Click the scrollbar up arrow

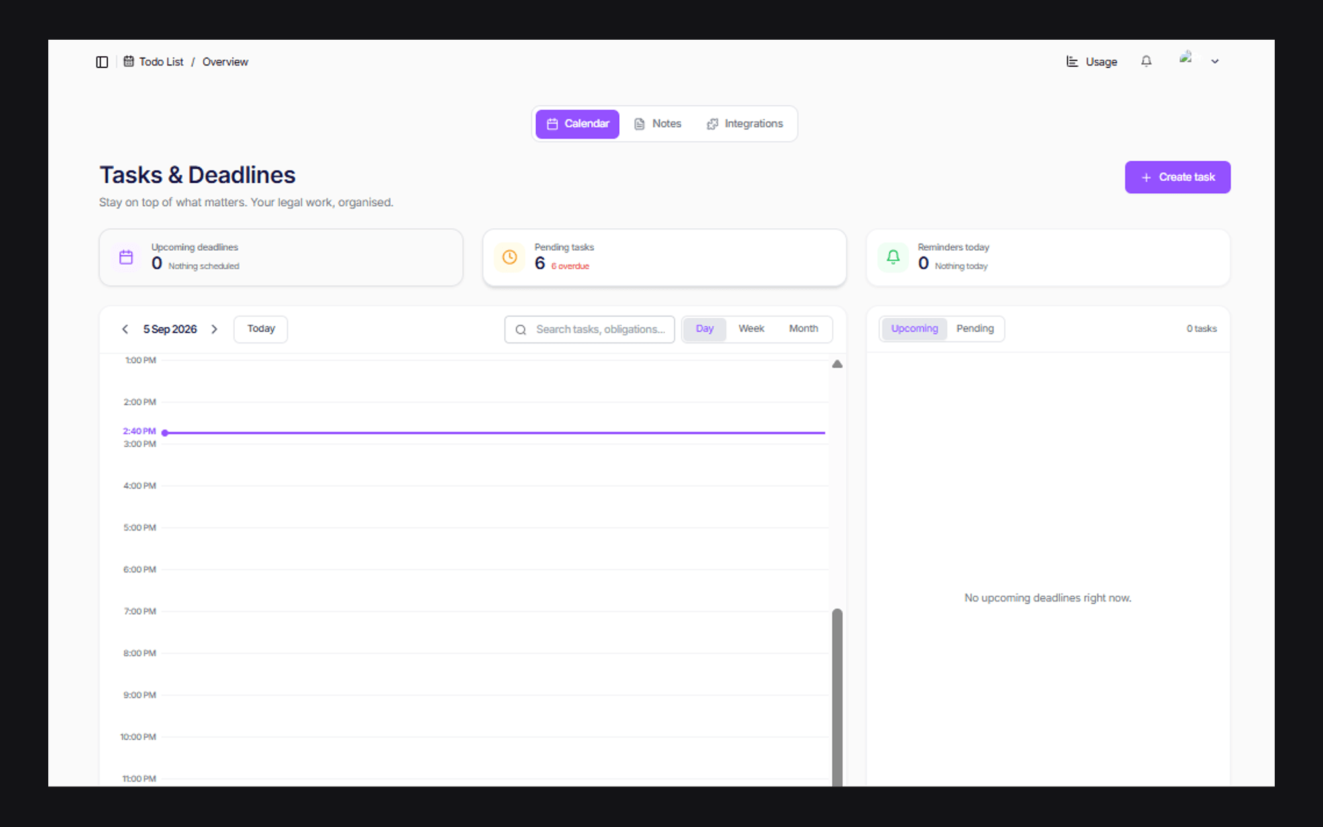tap(837, 364)
